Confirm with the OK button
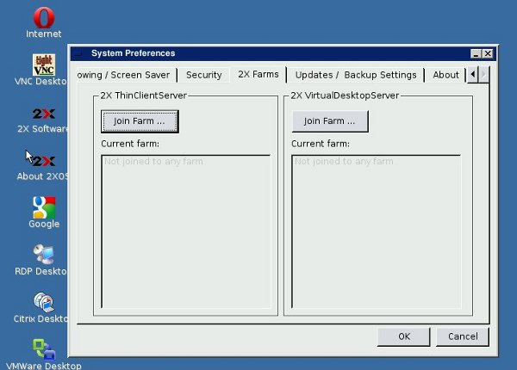 point(404,336)
